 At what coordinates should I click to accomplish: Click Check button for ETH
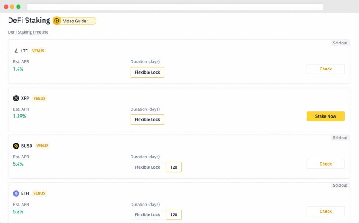[326, 211]
